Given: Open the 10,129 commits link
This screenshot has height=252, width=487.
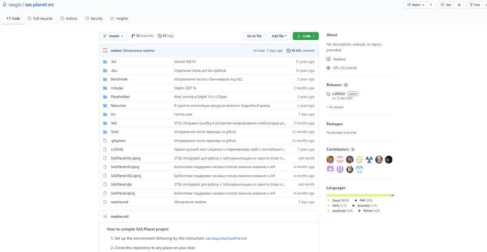Looking at the screenshot, I should [x=300, y=51].
